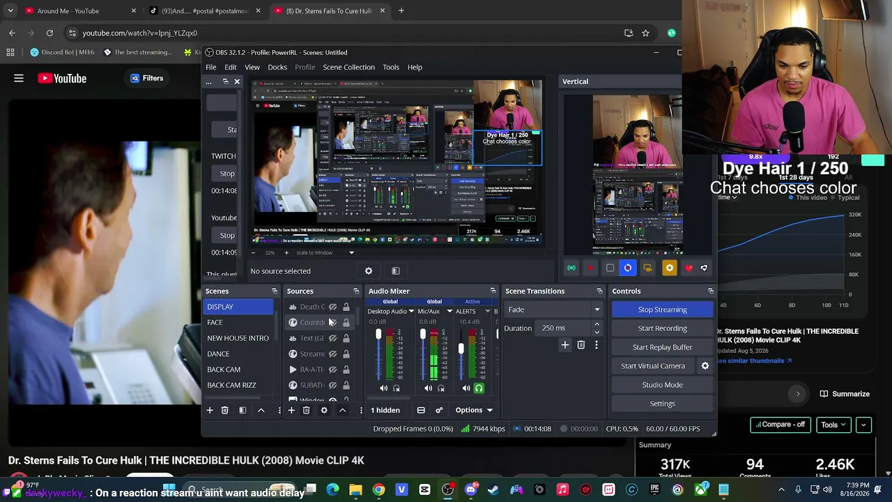Increase transition duration with up arrow
892x502 pixels.
point(597,324)
